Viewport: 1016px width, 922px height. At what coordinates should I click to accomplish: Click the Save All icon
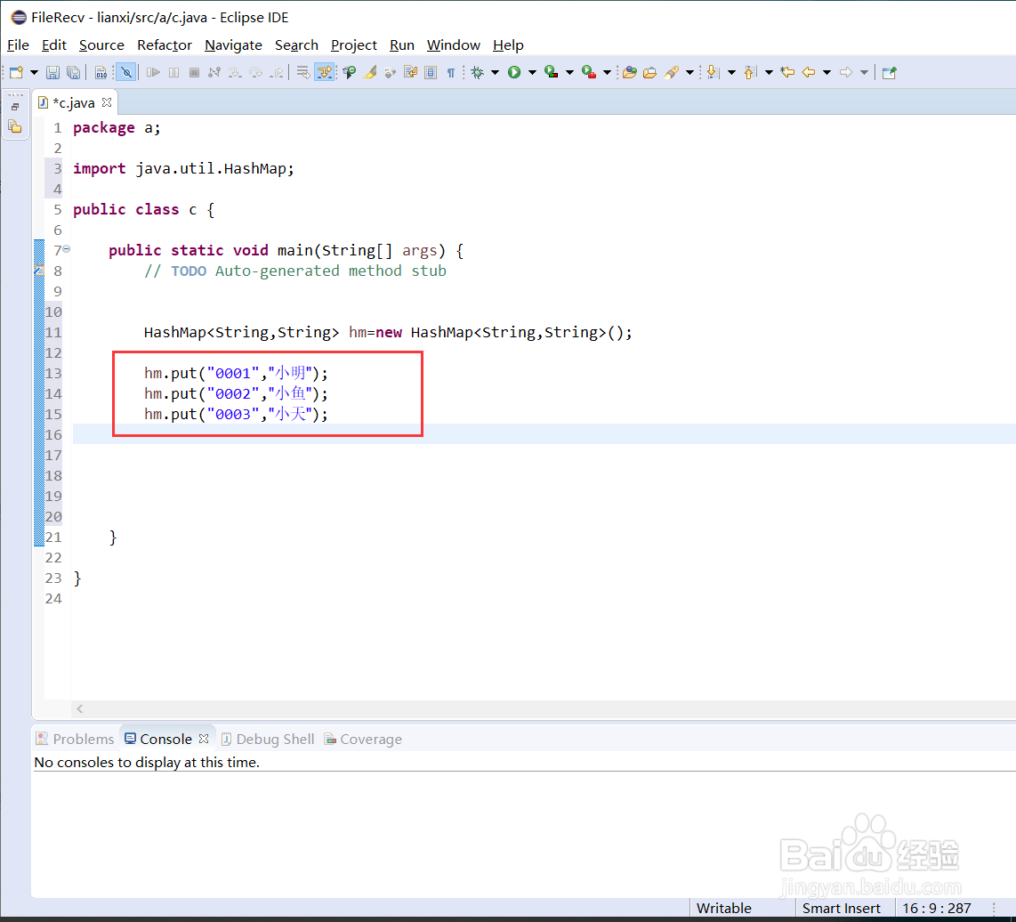point(73,73)
